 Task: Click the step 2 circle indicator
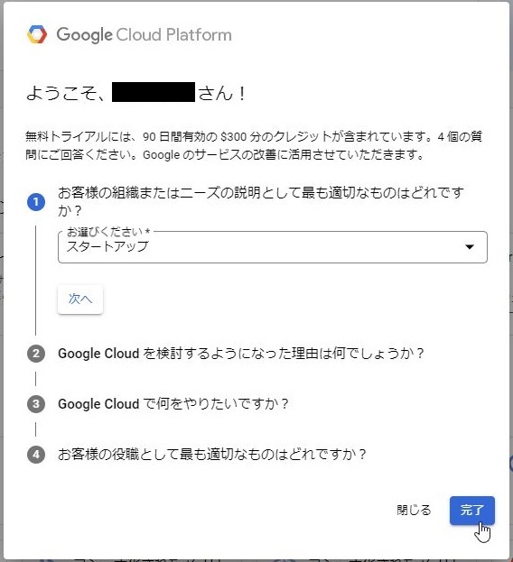[x=36, y=354]
